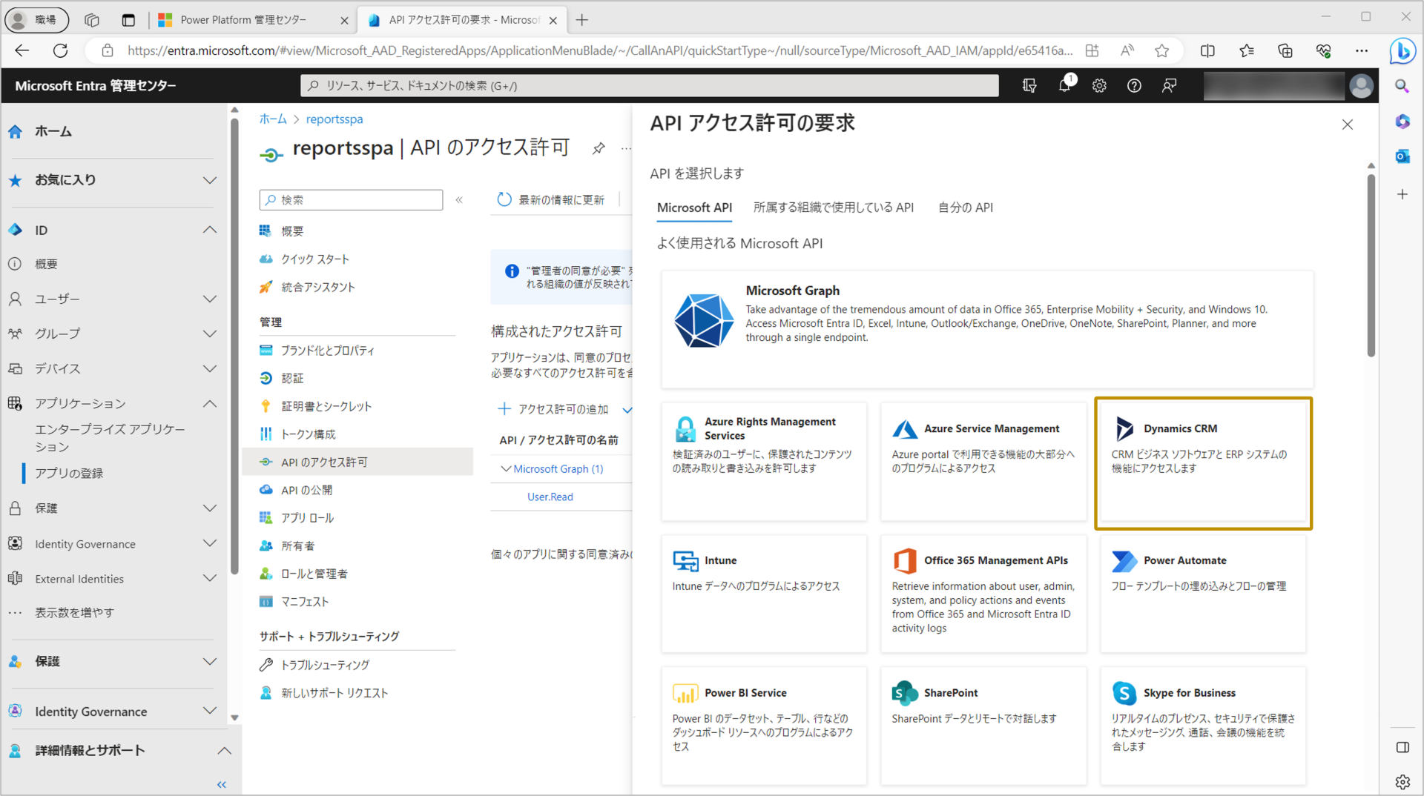This screenshot has height=796, width=1424.
Task: Collapse the Learn & support section chevron
Action: pyautogui.click(x=224, y=750)
